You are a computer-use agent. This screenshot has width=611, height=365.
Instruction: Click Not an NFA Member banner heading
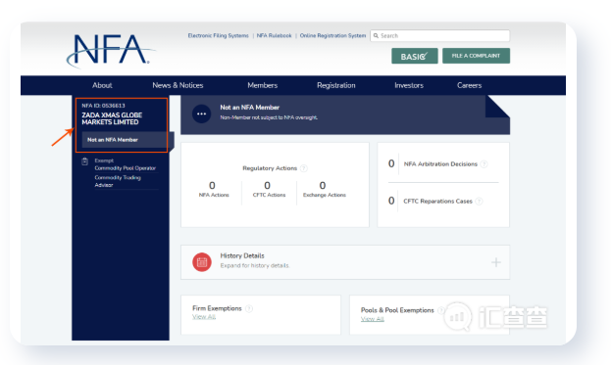249,108
